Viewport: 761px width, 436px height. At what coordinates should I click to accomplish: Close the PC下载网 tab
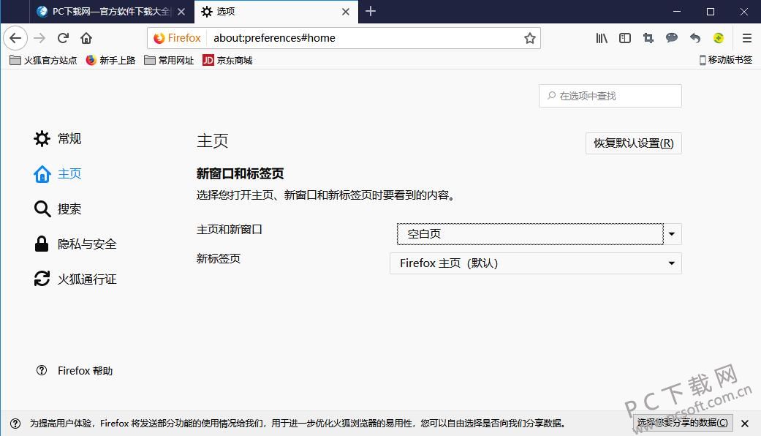coord(181,12)
